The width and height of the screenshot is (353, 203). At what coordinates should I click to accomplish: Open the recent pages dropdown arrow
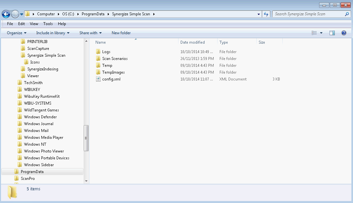coord(21,14)
